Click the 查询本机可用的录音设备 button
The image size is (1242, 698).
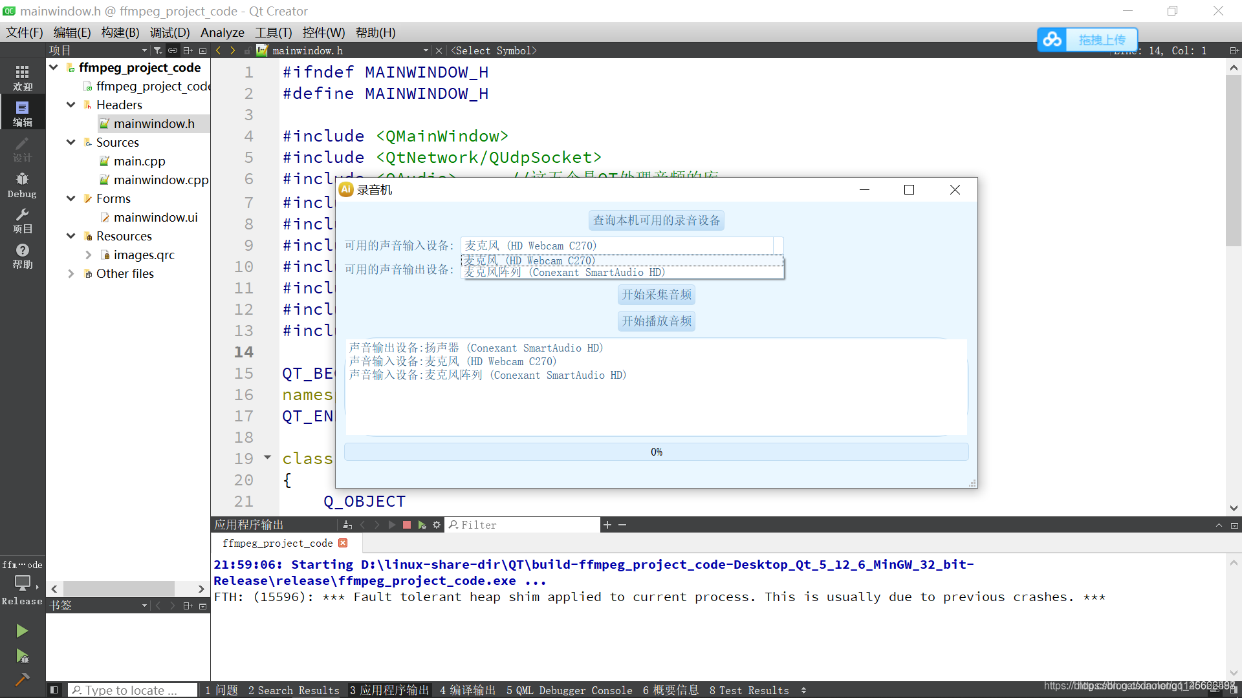pyautogui.click(x=656, y=220)
